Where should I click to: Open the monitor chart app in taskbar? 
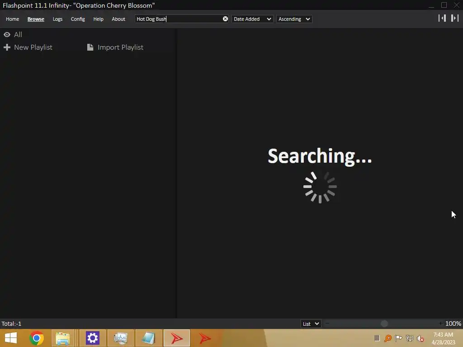click(120, 338)
